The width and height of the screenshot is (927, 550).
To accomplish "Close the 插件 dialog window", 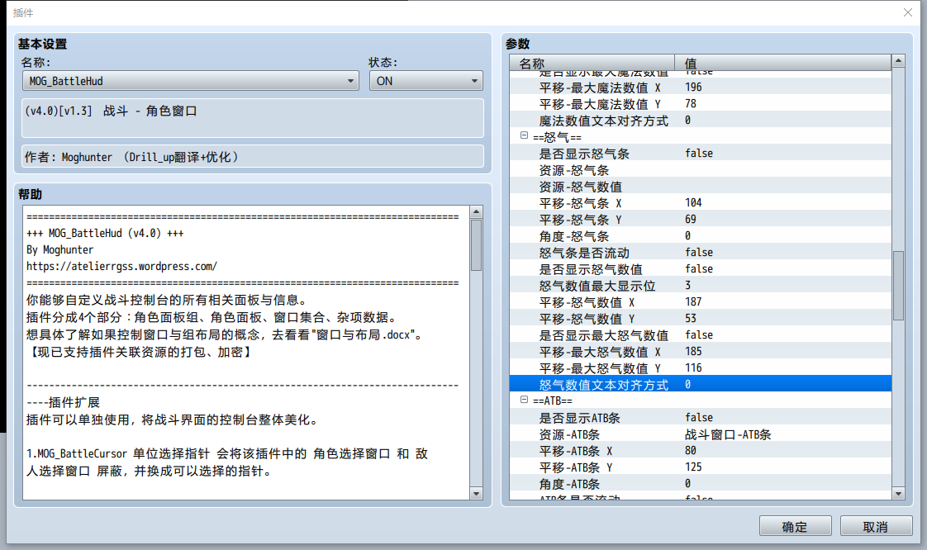I will coord(908,12).
